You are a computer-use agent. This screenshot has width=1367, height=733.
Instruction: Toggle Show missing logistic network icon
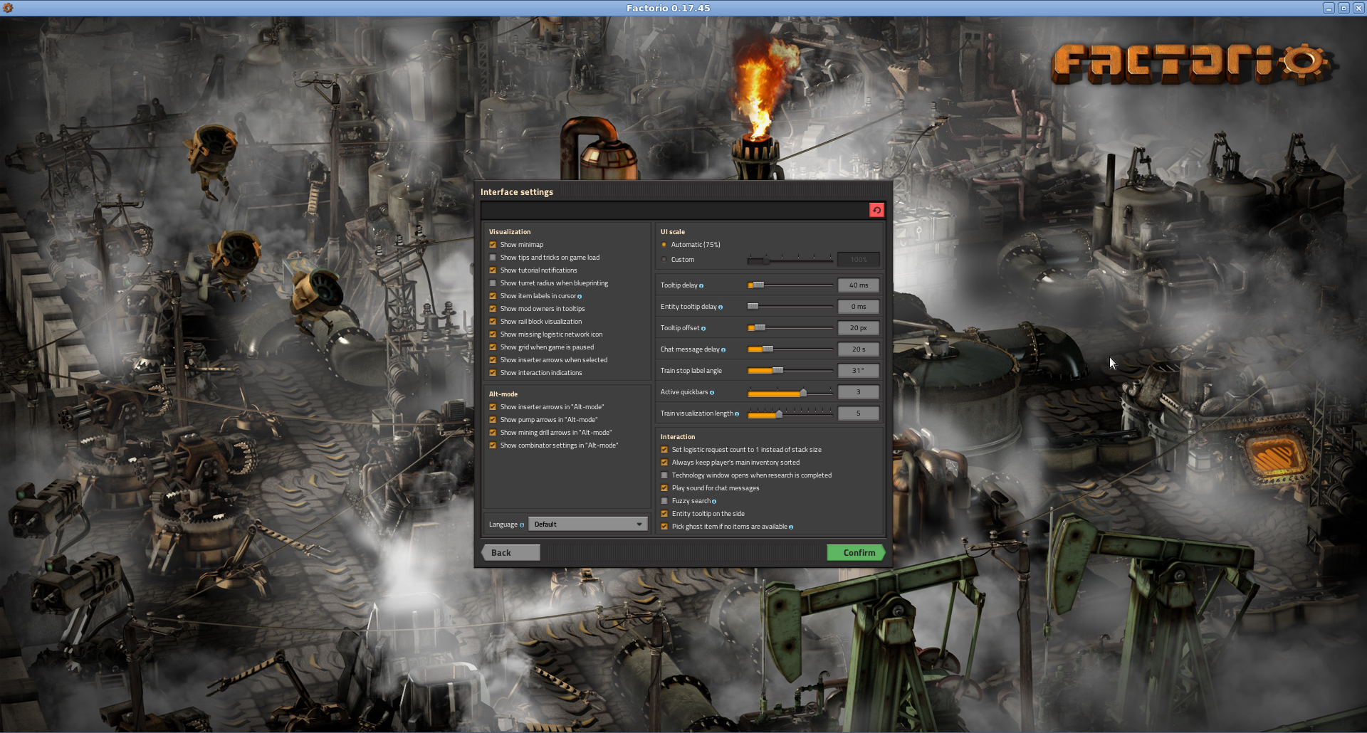493,334
